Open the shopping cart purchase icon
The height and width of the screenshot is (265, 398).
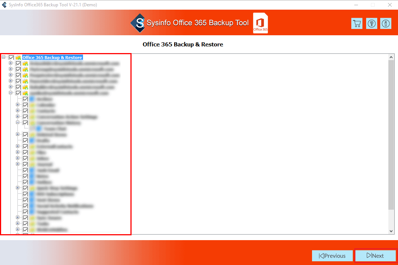pyautogui.click(x=356, y=23)
